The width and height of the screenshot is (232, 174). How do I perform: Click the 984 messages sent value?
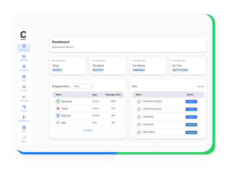click(113, 123)
